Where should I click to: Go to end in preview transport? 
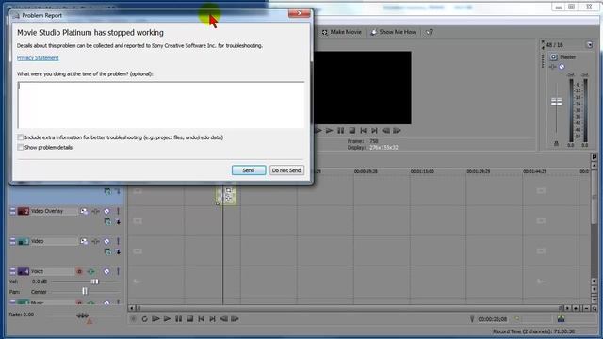(x=374, y=131)
